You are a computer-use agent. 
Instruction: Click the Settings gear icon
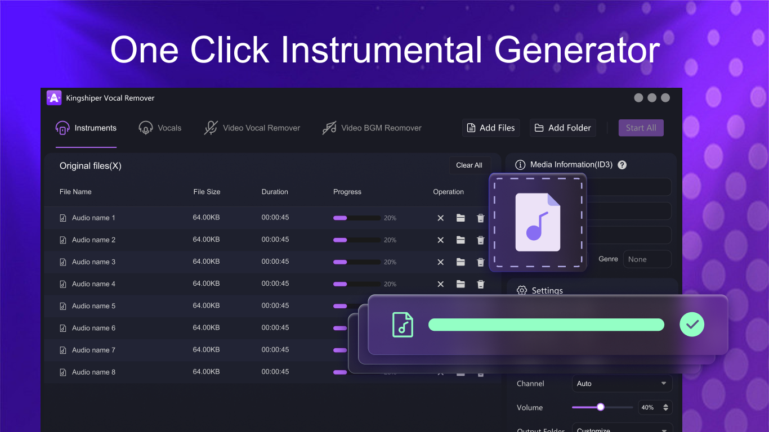(522, 290)
